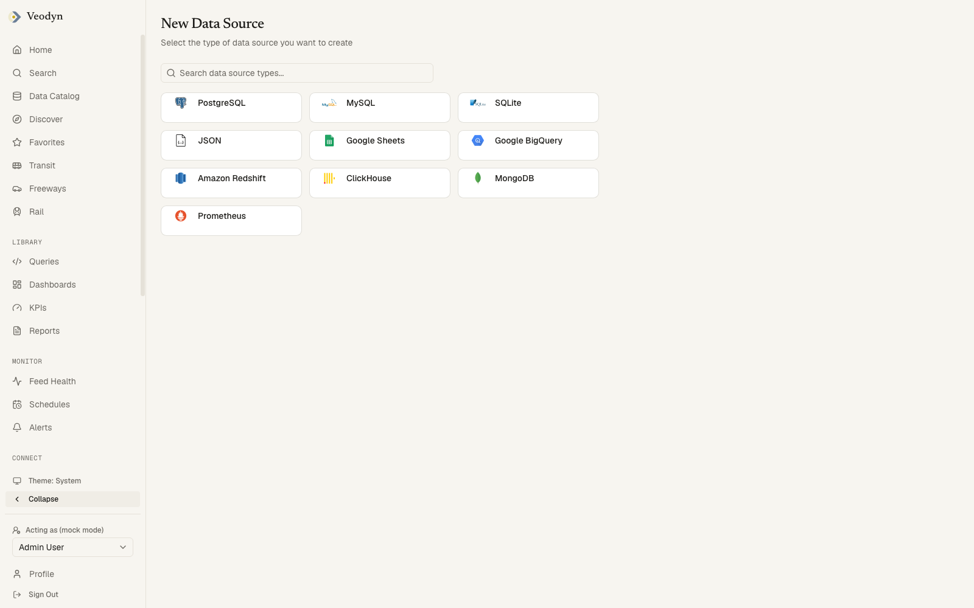The height and width of the screenshot is (608, 974).
Task: Click the Google Sheets green icon
Action: tap(329, 140)
